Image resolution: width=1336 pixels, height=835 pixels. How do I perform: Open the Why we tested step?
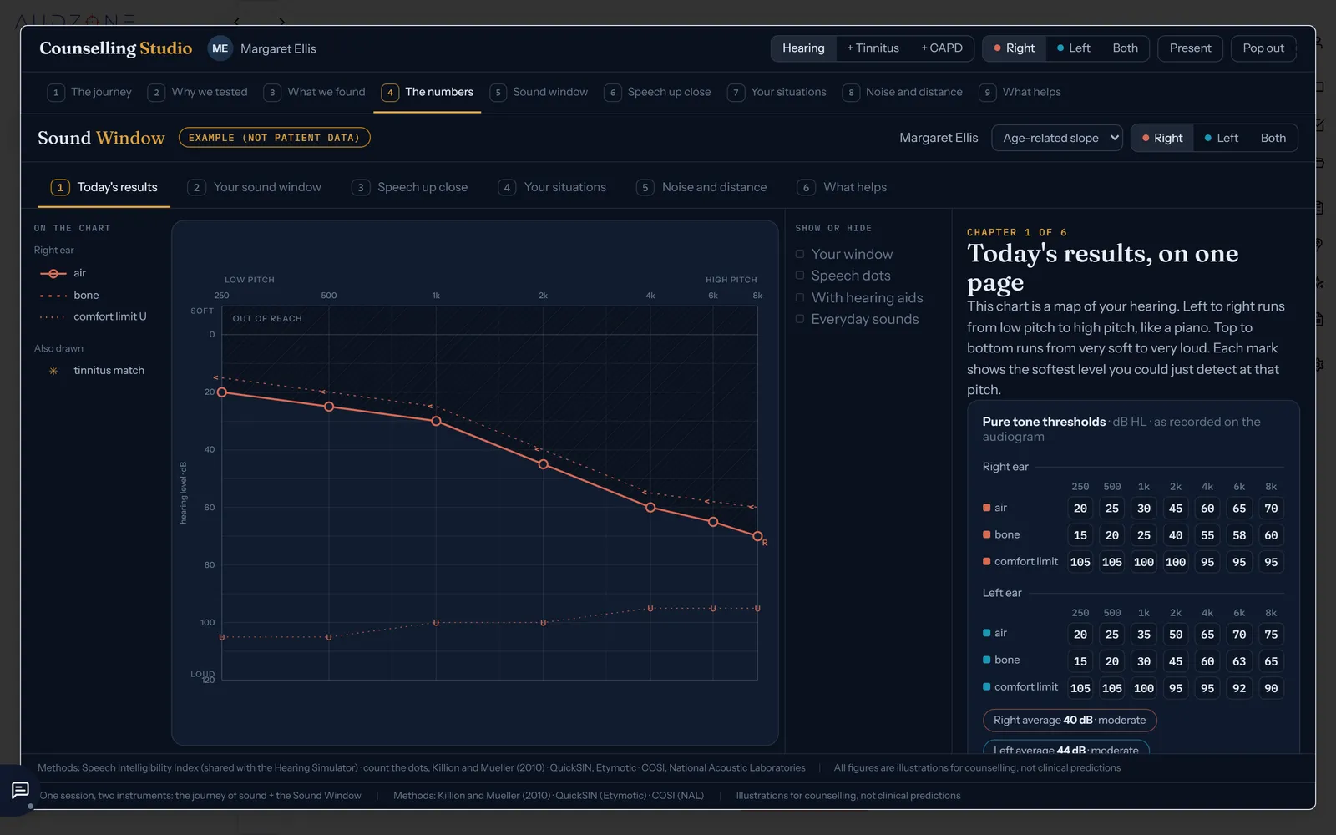tap(198, 92)
